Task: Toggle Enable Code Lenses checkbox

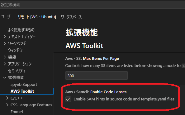Action: click(x=68, y=99)
